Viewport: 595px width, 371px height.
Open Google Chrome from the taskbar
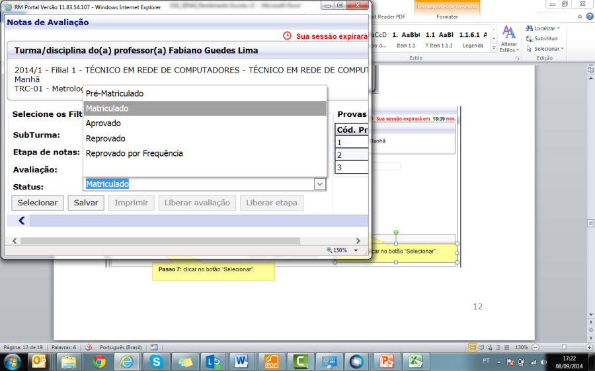[x=99, y=362]
